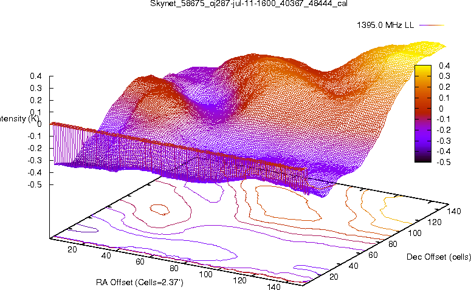Screen dimensions: 471x290
Task: Click the 80 tick on the RA Offset axis
Action: pyautogui.click(x=174, y=268)
